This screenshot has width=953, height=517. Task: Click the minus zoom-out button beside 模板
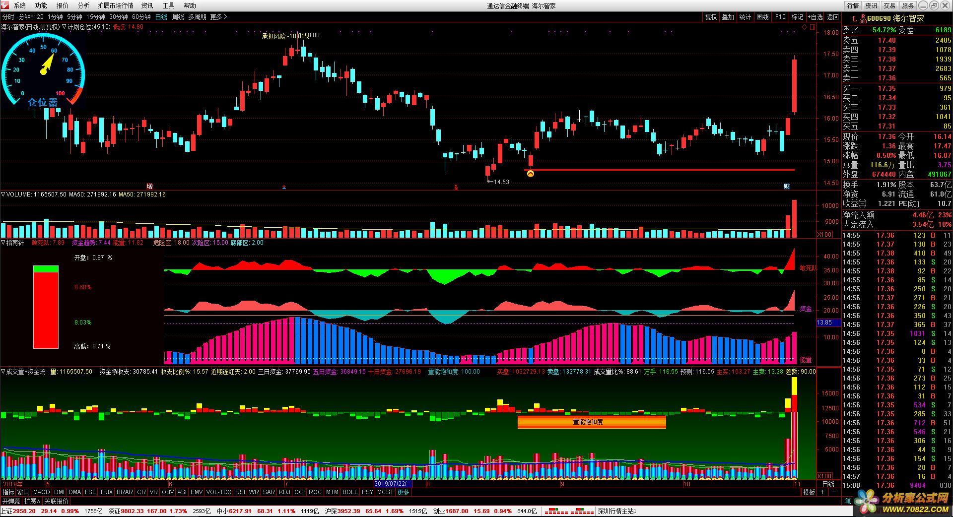click(834, 492)
